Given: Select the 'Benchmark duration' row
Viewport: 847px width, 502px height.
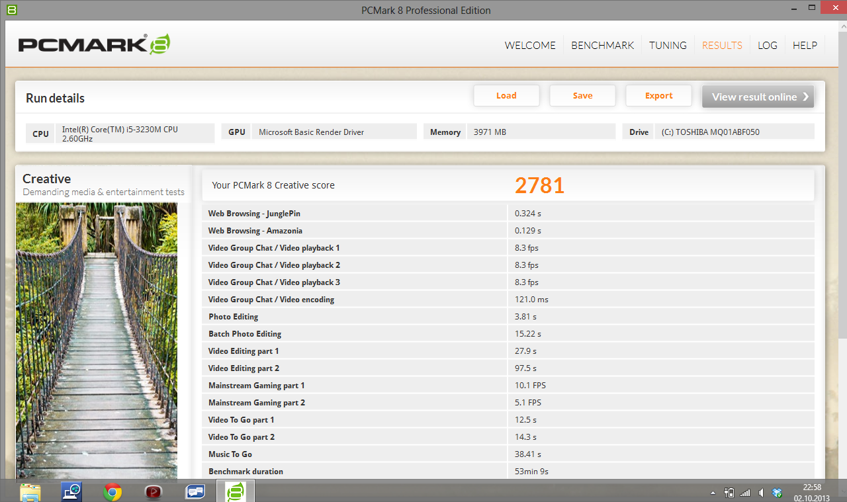Looking at the screenshot, I should pos(508,471).
